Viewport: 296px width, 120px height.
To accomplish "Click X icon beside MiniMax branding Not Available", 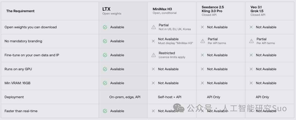I will (153, 41).
